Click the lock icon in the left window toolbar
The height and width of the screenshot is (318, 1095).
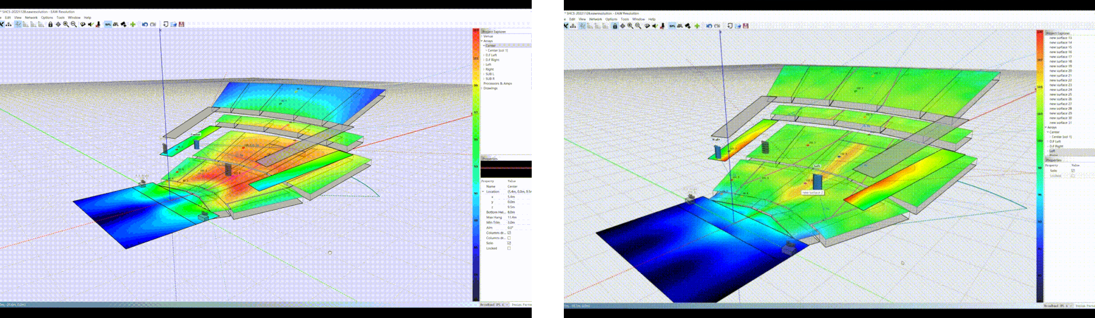tap(50, 24)
